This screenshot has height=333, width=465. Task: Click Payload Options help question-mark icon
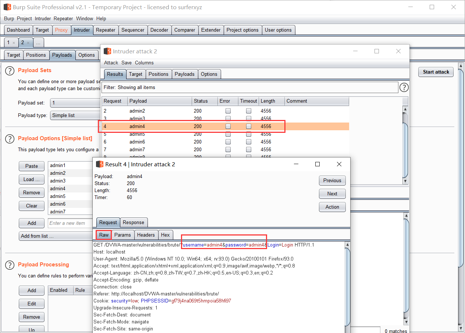[10, 138]
